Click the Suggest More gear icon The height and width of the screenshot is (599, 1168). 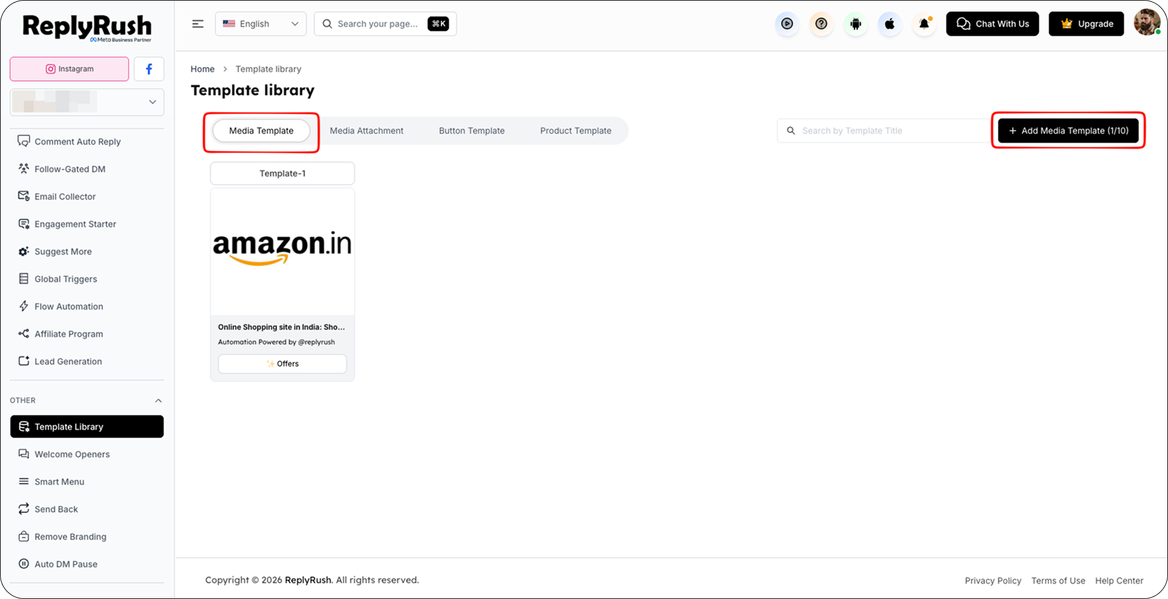[x=24, y=251]
